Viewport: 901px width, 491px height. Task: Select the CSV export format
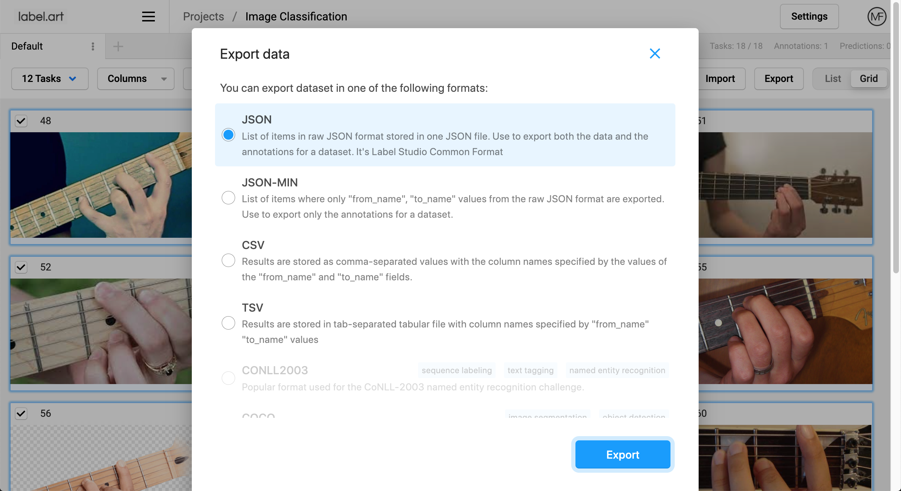click(228, 260)
